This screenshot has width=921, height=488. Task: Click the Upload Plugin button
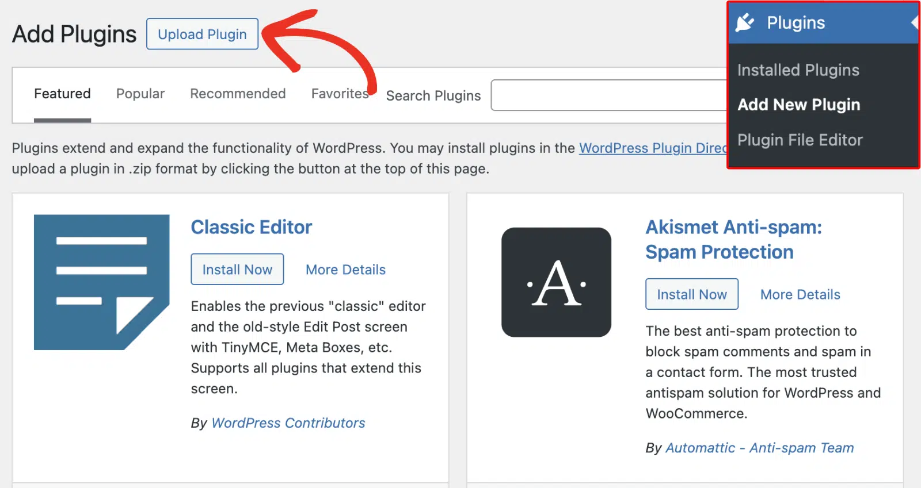(x=202, y=34)
